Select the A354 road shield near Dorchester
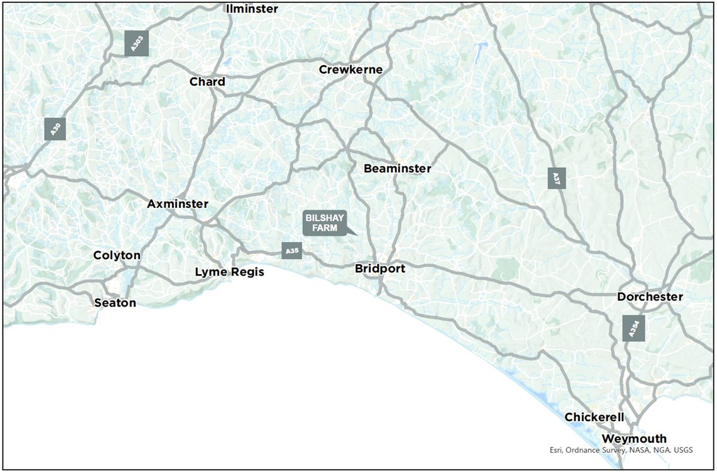The image size is (717, 472). click(635, 327)
